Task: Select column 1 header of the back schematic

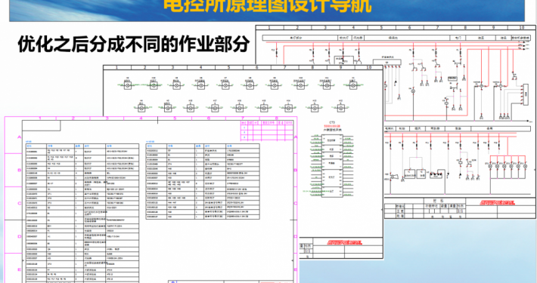Action: point(269,27)
